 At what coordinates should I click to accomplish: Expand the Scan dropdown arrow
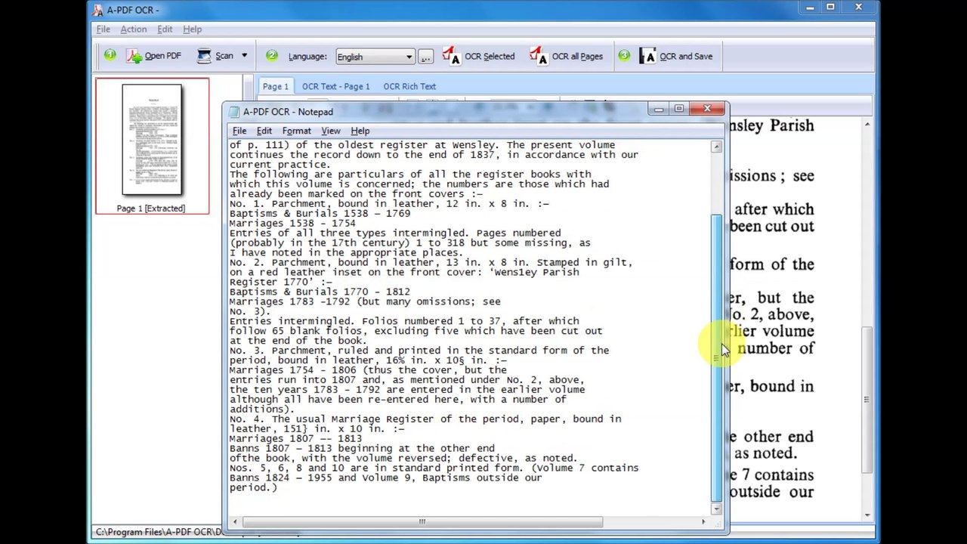(x=244, y=56)
